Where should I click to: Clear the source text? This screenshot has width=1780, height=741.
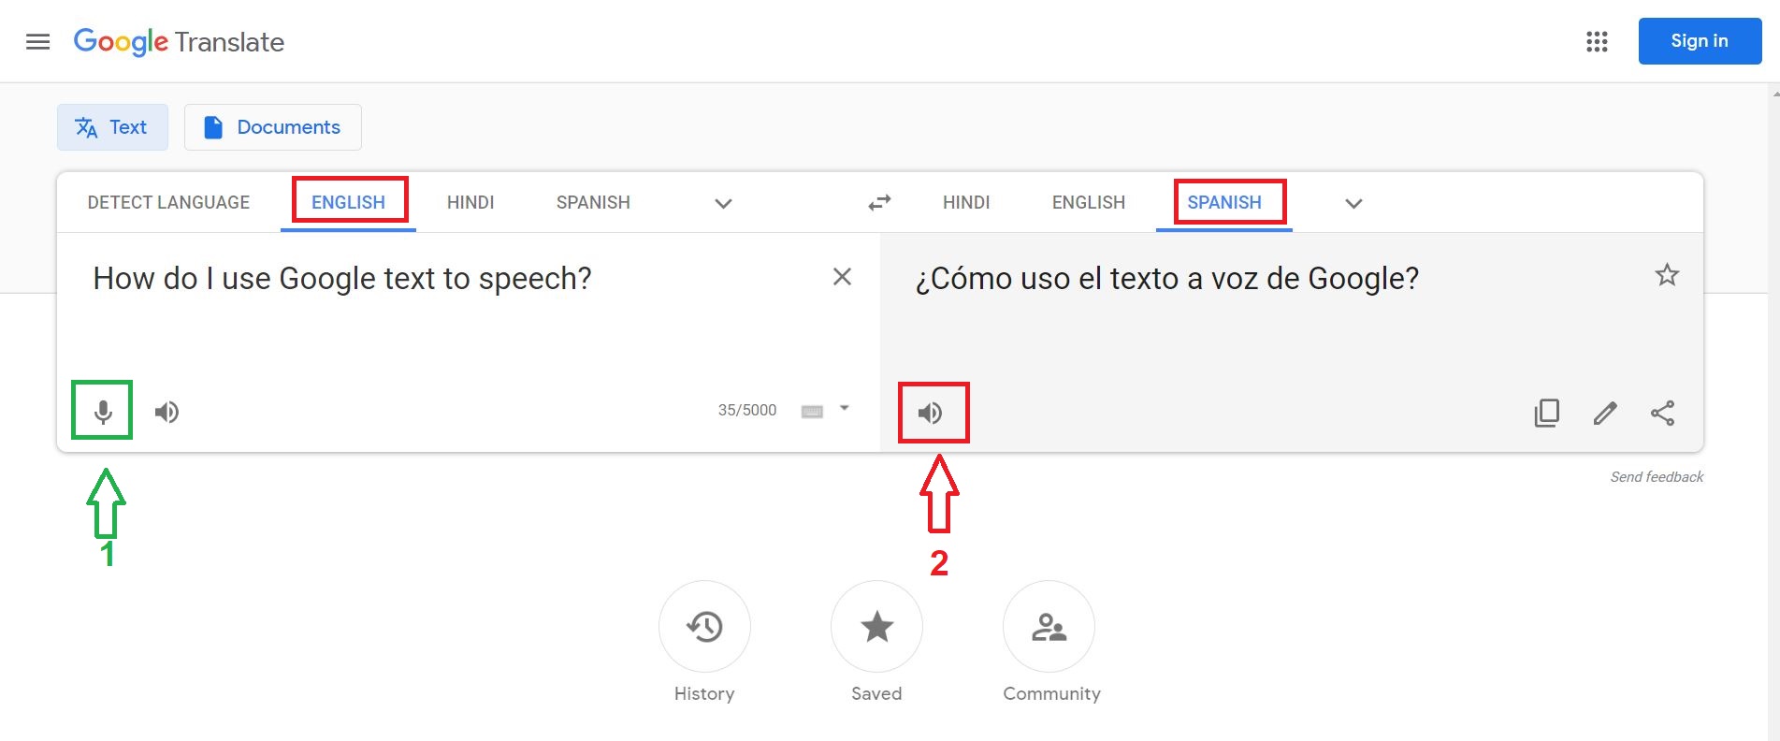point(842,277)
